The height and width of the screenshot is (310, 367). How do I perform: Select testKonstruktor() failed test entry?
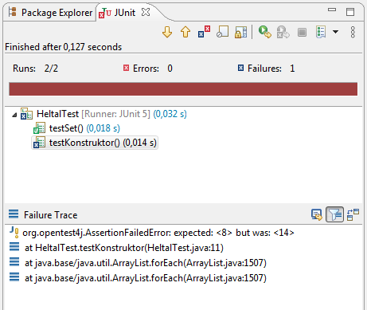[95, 143]
